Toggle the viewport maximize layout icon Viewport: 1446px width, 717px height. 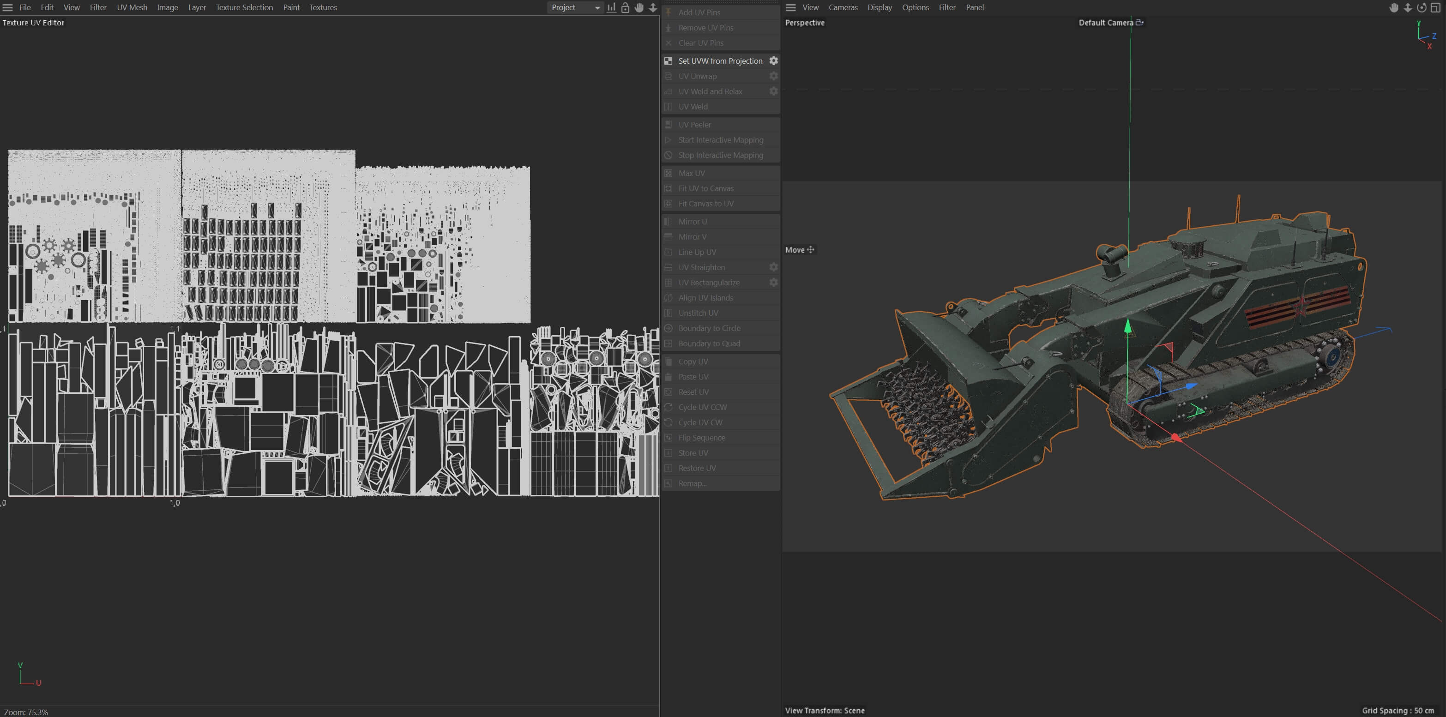pos(1435,7)
